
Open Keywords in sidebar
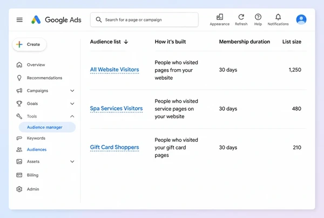tap(36, 138)
